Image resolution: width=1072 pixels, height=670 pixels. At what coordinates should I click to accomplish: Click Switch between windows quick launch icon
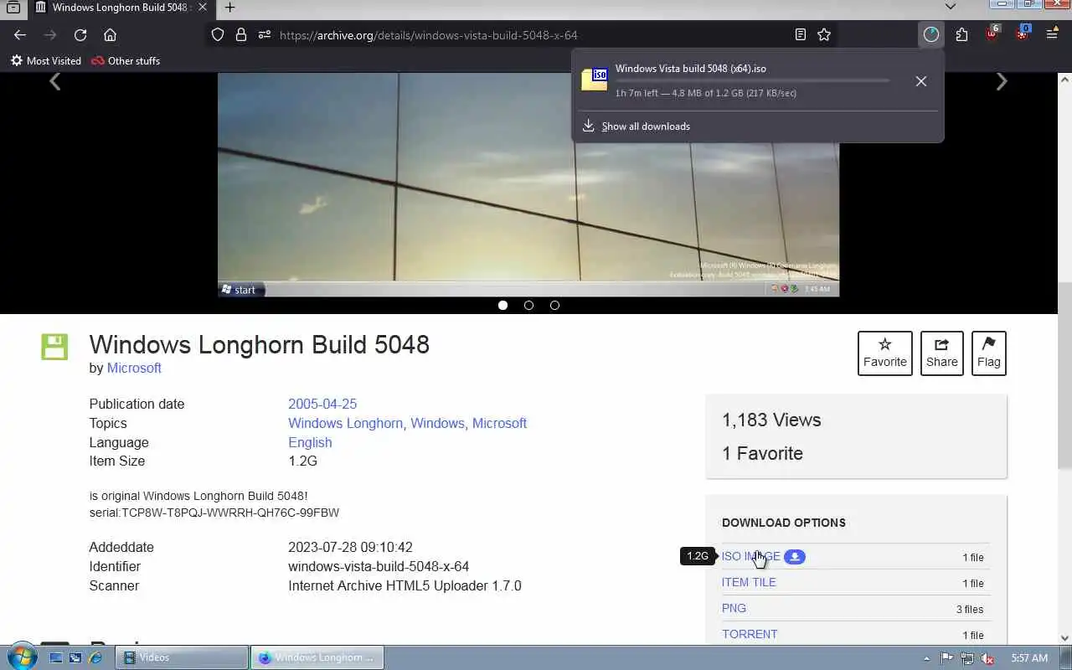pyautogui.click(x=75, y=658)
